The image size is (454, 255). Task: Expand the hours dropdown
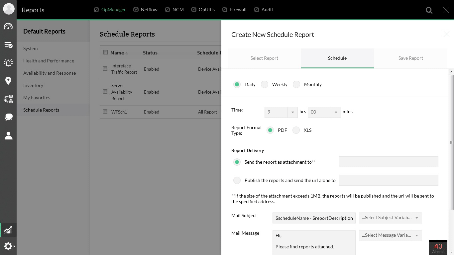click(x=292, y=112)
